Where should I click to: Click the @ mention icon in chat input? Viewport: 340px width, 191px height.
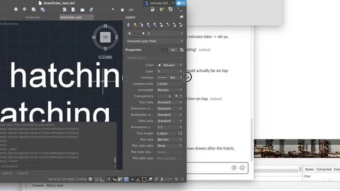tap(234, 168)
